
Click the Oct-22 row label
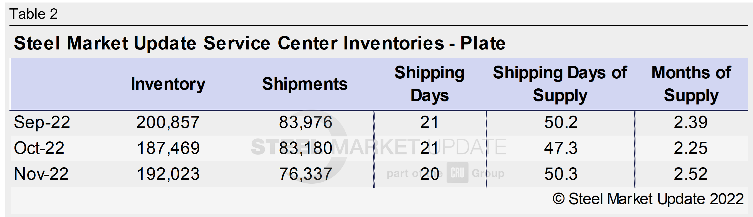point(39,148)
